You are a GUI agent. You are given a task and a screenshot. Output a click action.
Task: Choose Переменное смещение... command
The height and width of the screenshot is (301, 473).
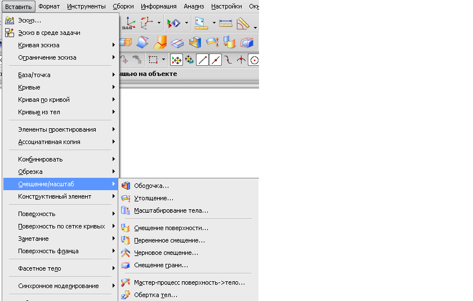[189, 240]
